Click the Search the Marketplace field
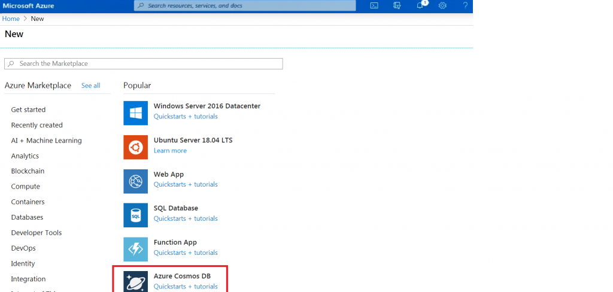 144,63
